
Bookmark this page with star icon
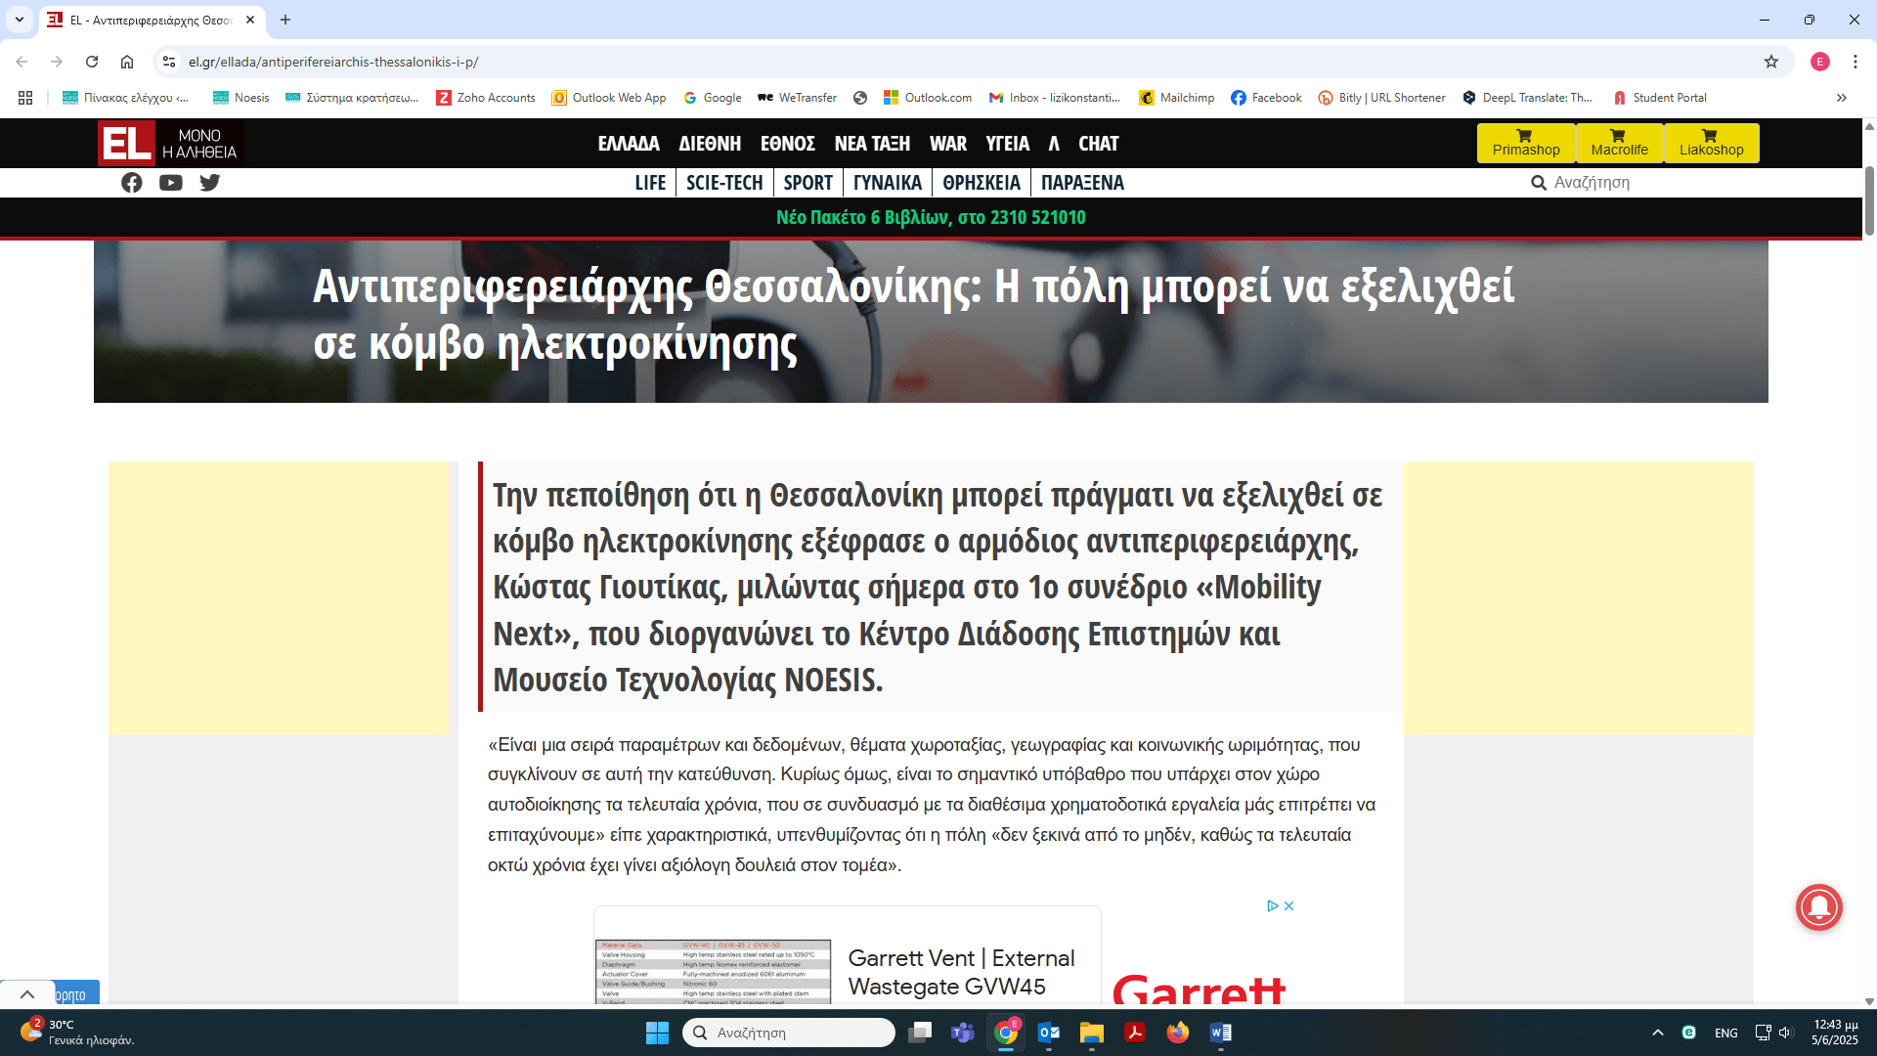click(x=1771, y=62)
